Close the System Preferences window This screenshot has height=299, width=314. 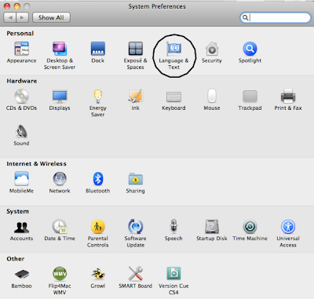pyautogui.click(x=7, y=6)
